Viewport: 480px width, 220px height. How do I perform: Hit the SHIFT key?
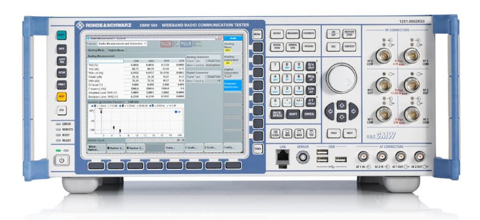tap(293, 114)
